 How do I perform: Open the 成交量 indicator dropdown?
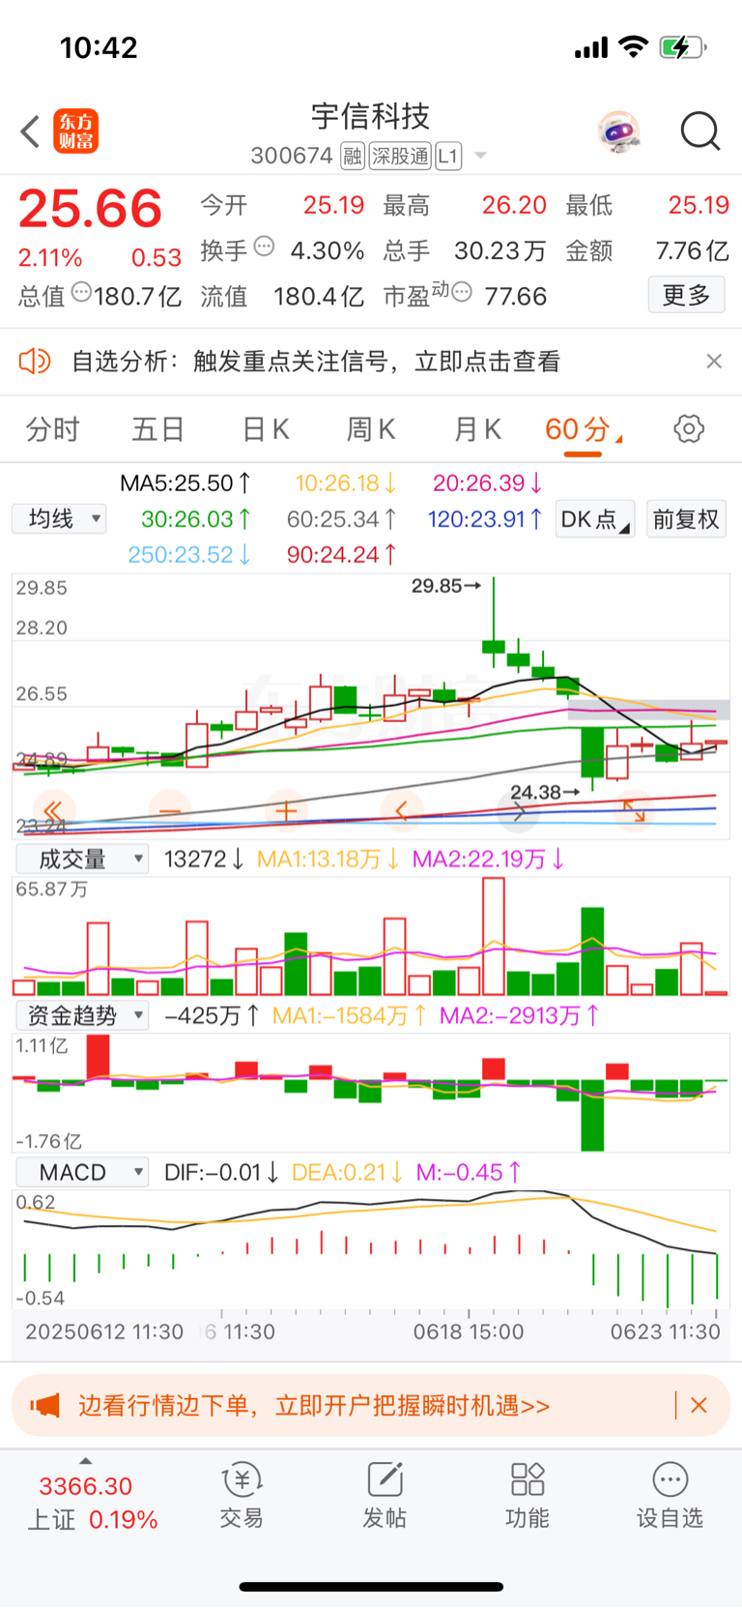click(x=83, y=859)
